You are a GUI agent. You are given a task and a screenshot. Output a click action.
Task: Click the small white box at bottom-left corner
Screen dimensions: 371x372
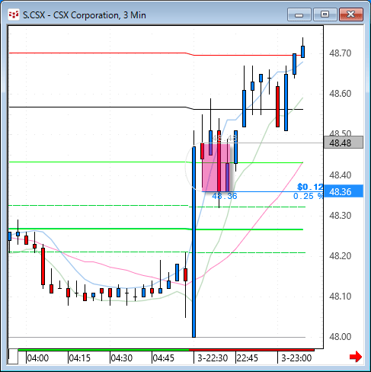(x=13, y=357)
